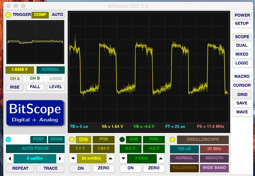The width and height of the screenshot is (255, 176).
Task: Raise CHB voltage scale with up arrow
Action: point(161,158)
